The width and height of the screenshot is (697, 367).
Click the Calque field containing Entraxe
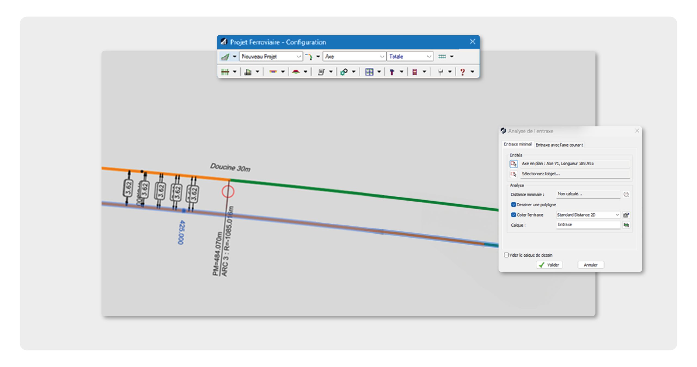(588, 225)
